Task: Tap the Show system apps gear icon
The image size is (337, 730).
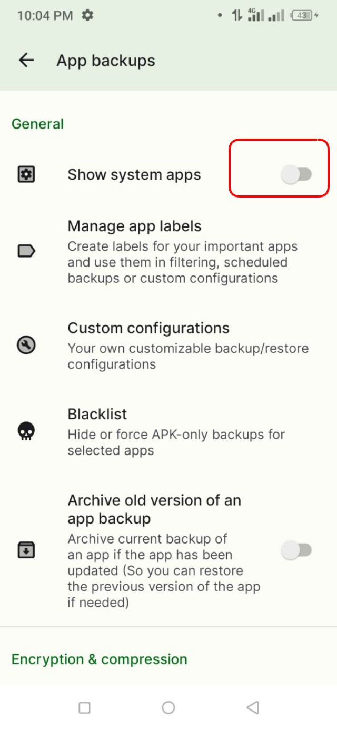Action: point(25,174)
